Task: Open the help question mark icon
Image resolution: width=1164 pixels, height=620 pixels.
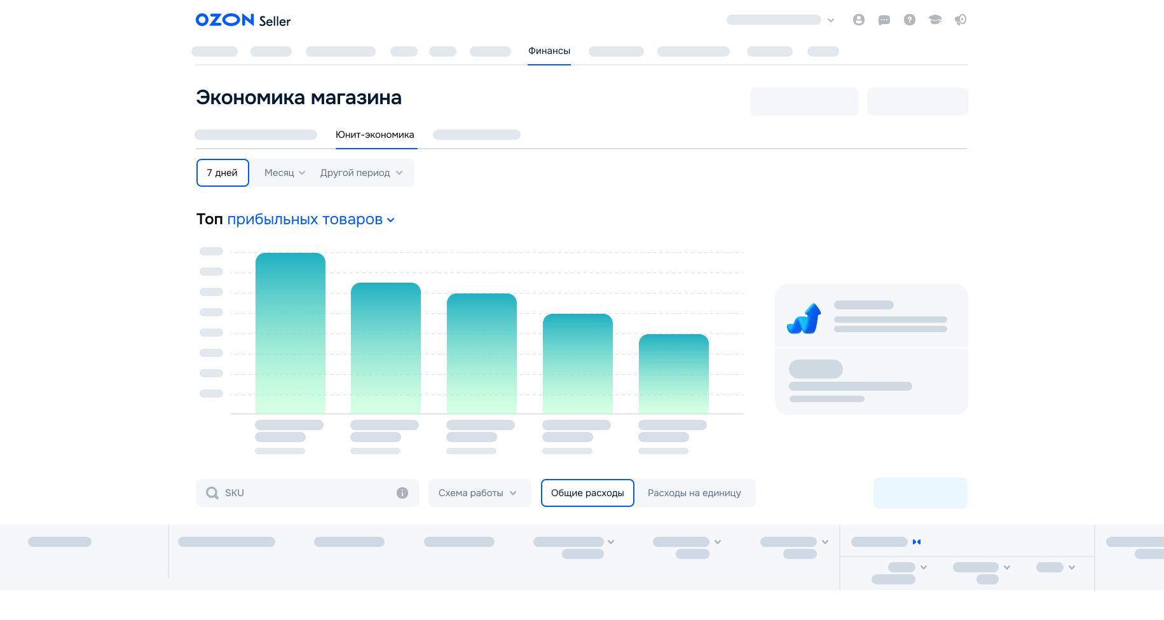Action: click(x=910, y=20)
